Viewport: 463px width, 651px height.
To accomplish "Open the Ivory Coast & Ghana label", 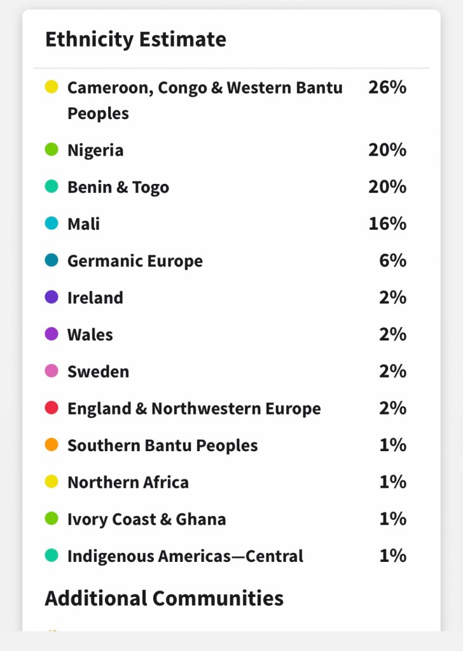I will (x=146, y=519).
